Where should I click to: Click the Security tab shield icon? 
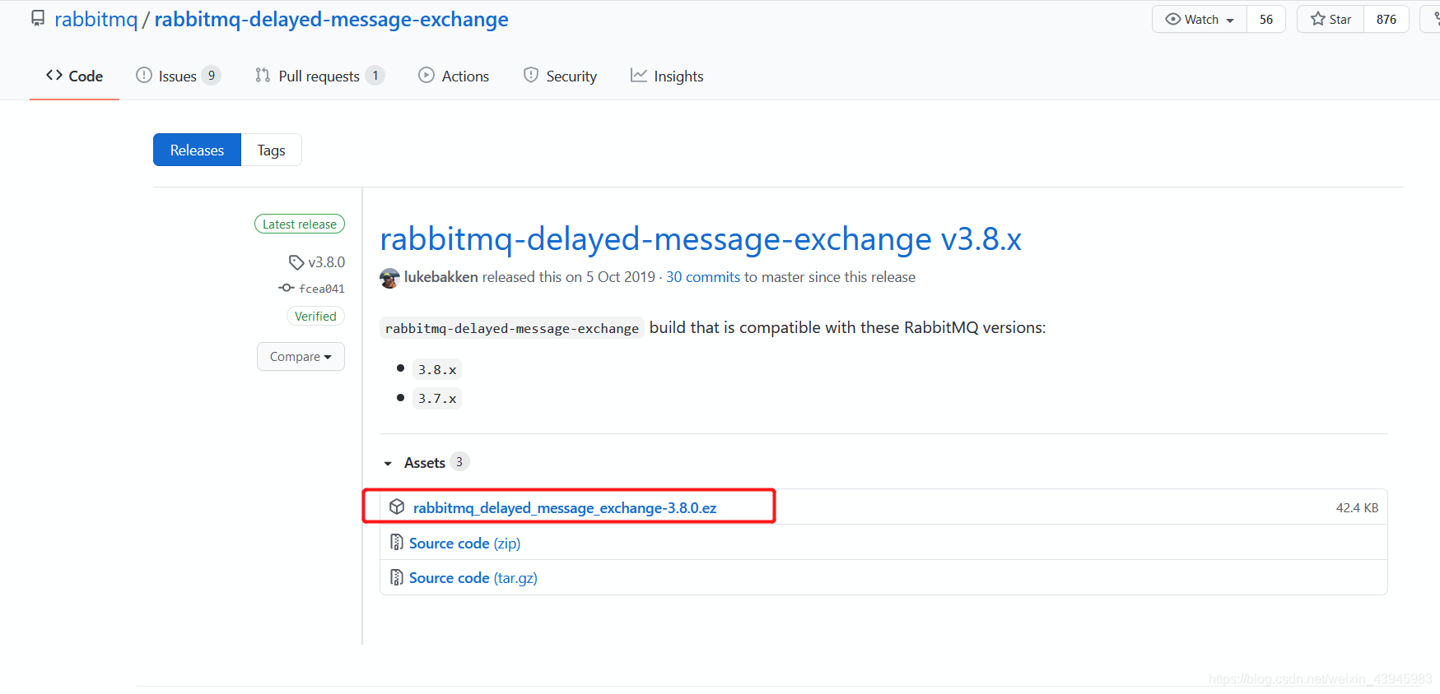click(x=531, y=76)
